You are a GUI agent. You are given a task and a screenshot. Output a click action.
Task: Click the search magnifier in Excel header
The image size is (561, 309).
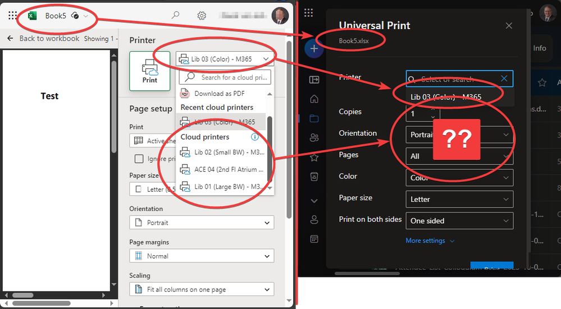tap(175, 15)
